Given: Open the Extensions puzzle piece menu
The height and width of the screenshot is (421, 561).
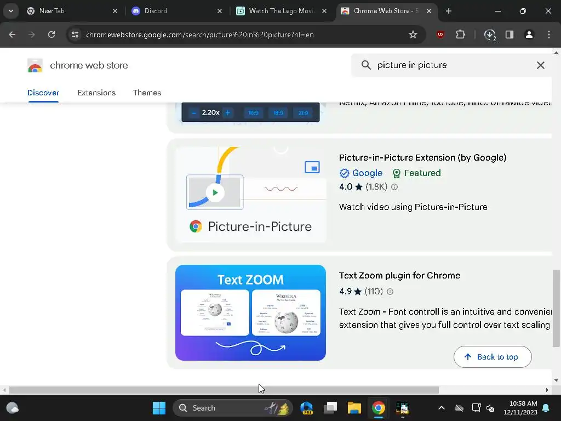Looking at the screenshot, I should click(x=460, y=35).
